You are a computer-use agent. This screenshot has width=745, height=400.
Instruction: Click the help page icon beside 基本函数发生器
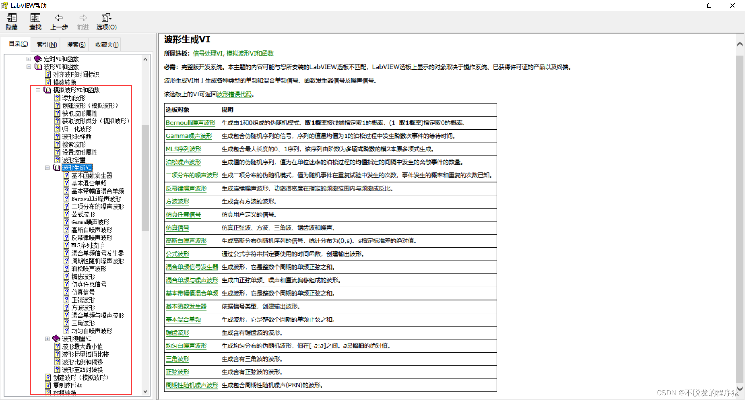tap(67, 175)
